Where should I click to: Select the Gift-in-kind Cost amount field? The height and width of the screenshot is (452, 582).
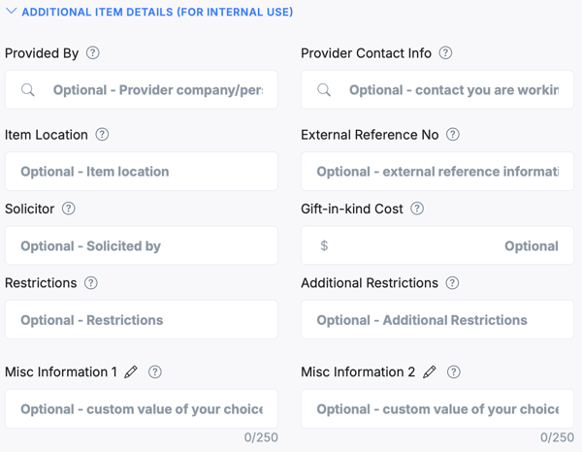(437, 245)
